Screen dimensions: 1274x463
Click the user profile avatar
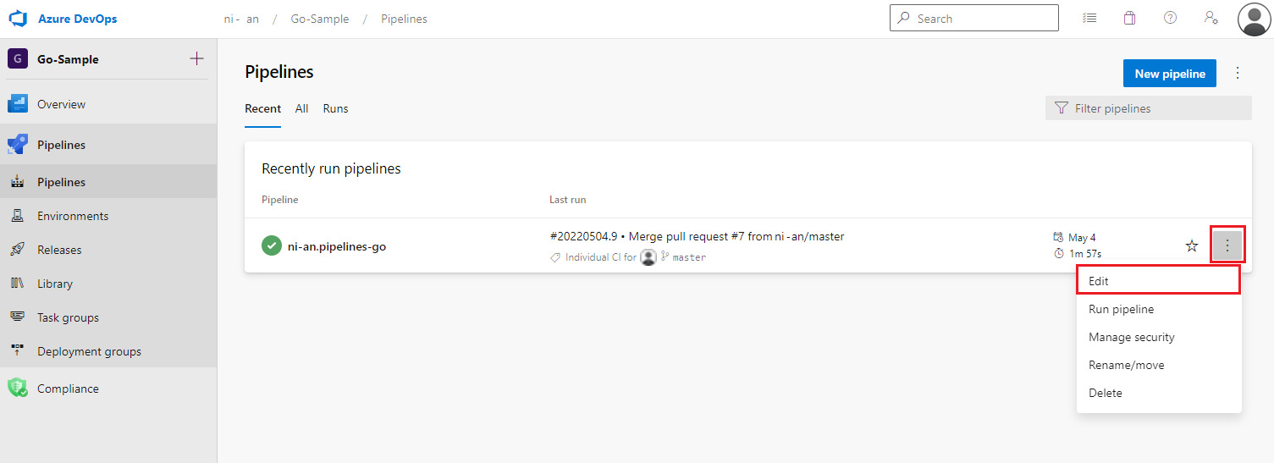(1254, 19)
